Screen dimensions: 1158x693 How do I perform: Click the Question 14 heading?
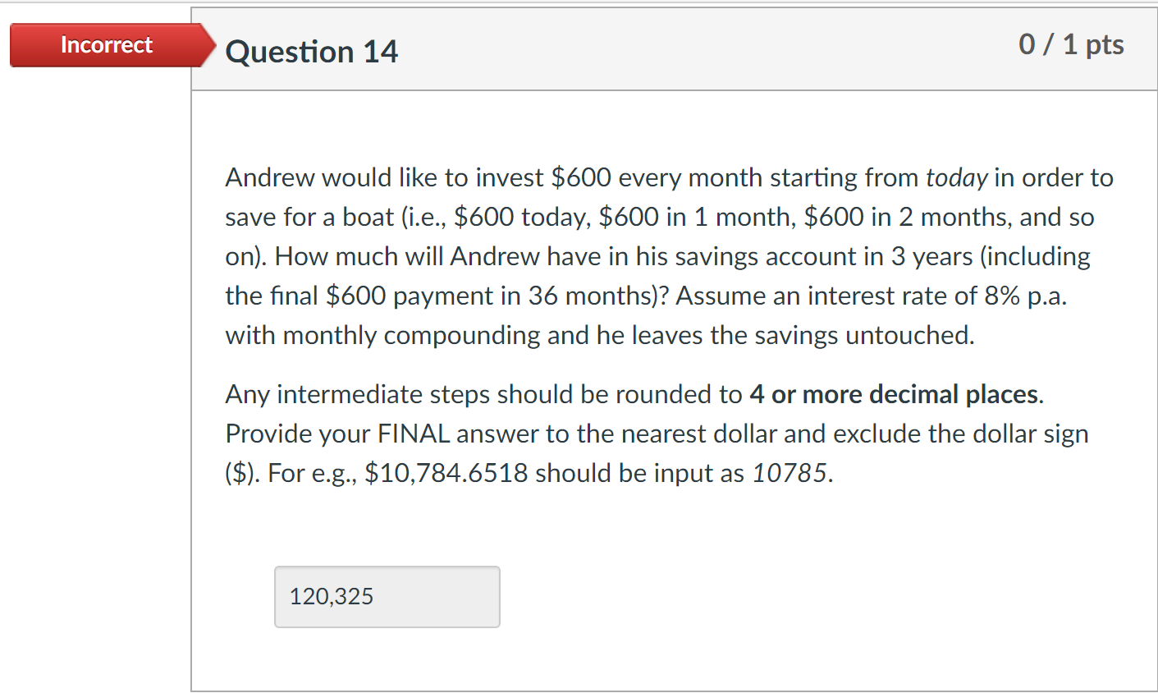click(x=312, y=51)
